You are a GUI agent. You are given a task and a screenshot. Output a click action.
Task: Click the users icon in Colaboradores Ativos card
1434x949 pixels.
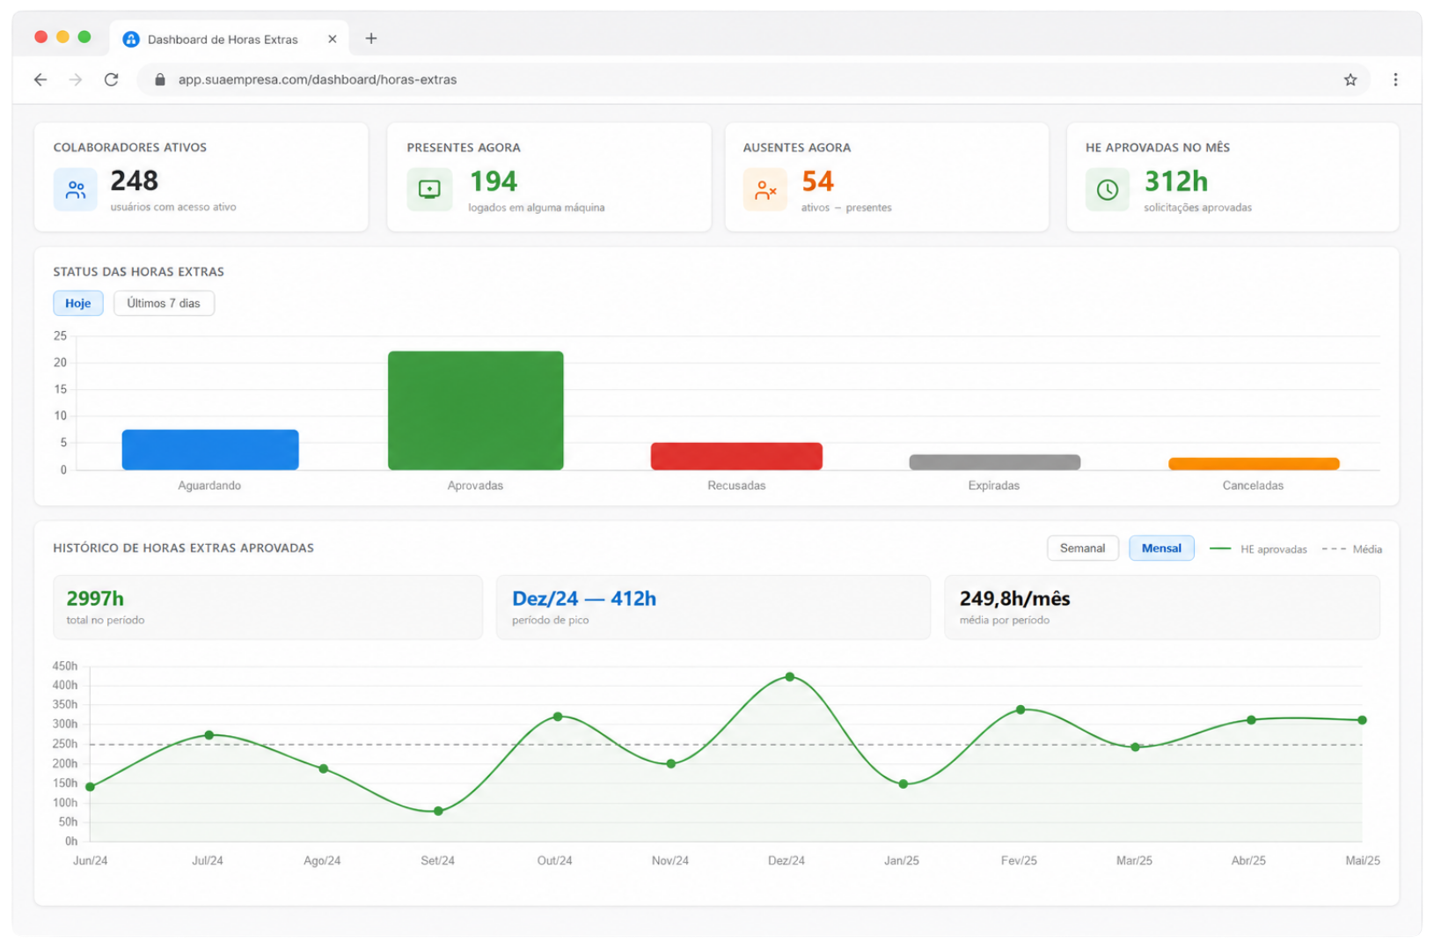click(76, 189)
